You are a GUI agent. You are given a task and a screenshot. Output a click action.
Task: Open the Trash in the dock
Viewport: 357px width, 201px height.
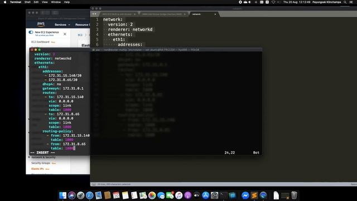point(294,195)
